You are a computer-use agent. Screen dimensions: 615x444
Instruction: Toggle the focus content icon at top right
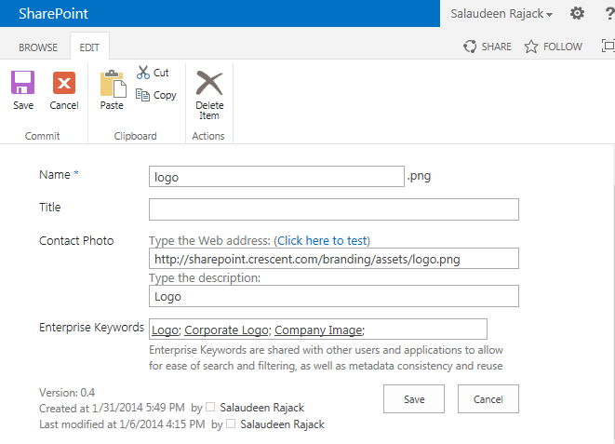(x=608, y=46)
